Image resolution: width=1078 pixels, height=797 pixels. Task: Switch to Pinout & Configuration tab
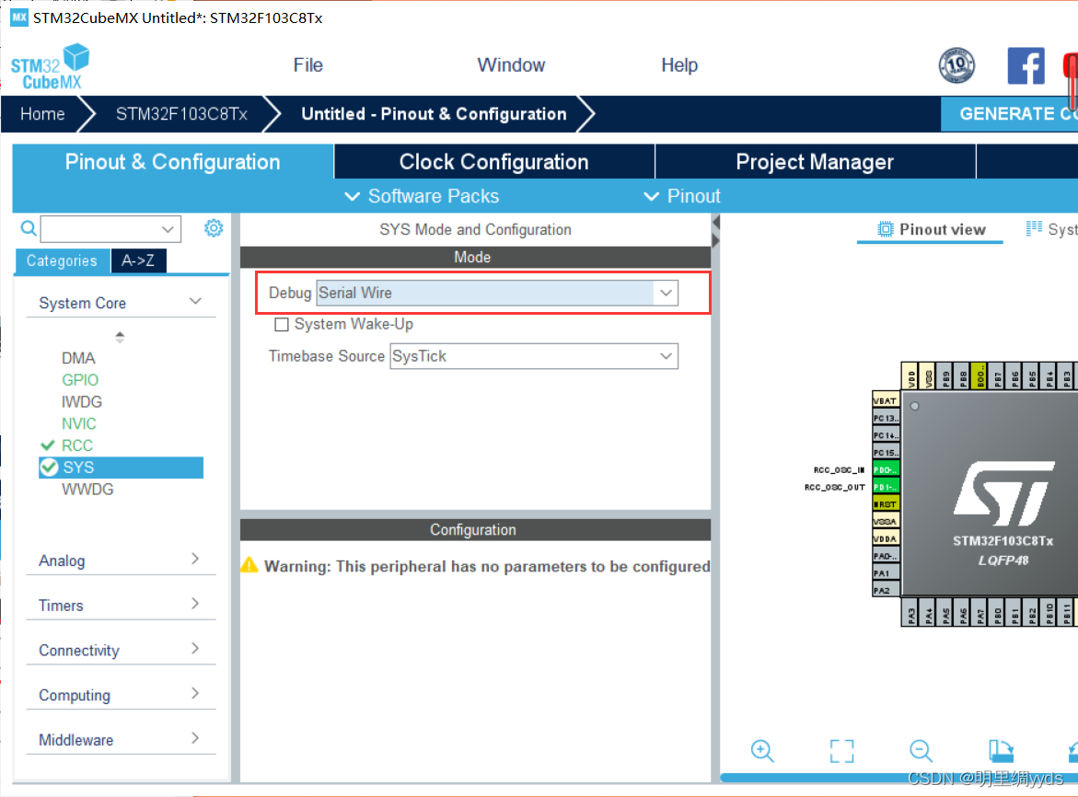(172, 161)
